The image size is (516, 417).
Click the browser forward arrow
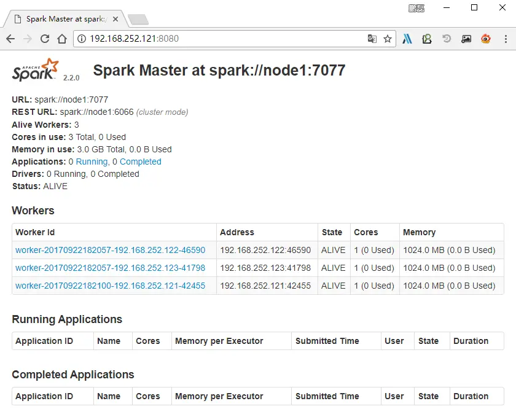tap(28, 39)
